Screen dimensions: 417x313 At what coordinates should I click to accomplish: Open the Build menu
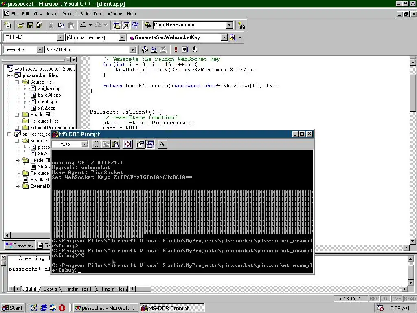click(85, 14)
